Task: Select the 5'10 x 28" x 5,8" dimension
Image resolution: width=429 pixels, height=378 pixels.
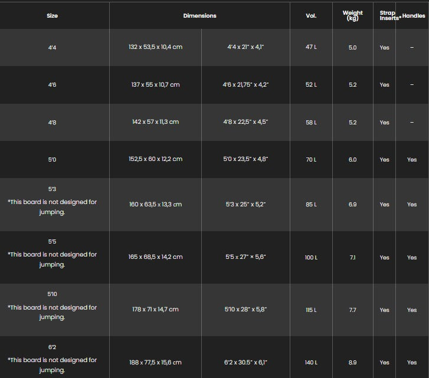Action: (245, 310)
